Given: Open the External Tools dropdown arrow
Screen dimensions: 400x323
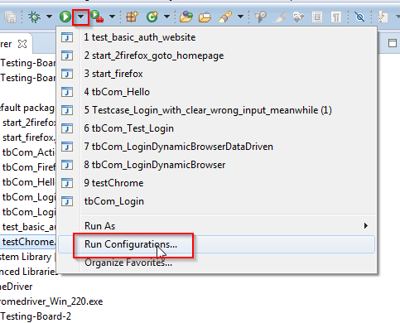Looking at the screenshot, I should pyautogui.click(x=112, y=17).
